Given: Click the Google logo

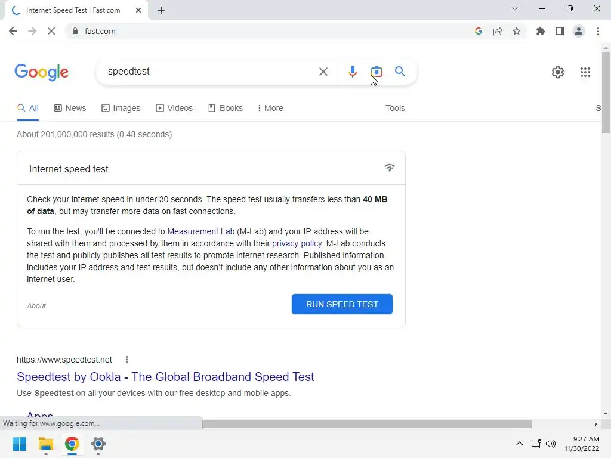Looking at the screenshot, I should [x=41, y=72].
